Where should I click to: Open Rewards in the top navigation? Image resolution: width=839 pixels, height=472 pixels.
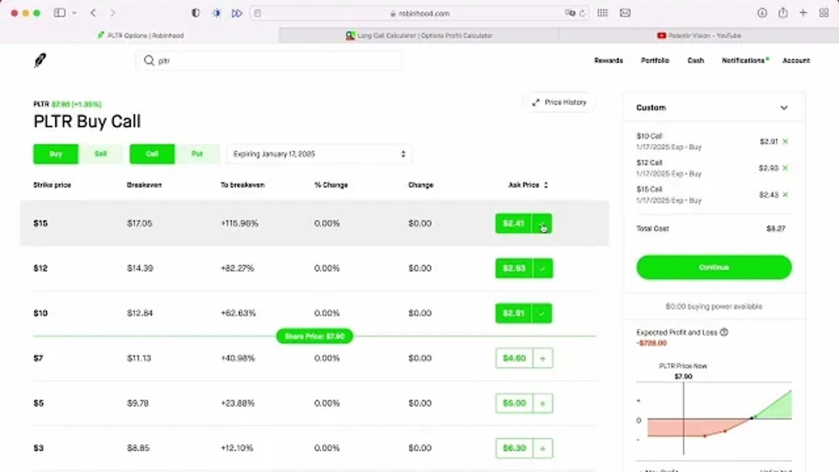(608, 60)
